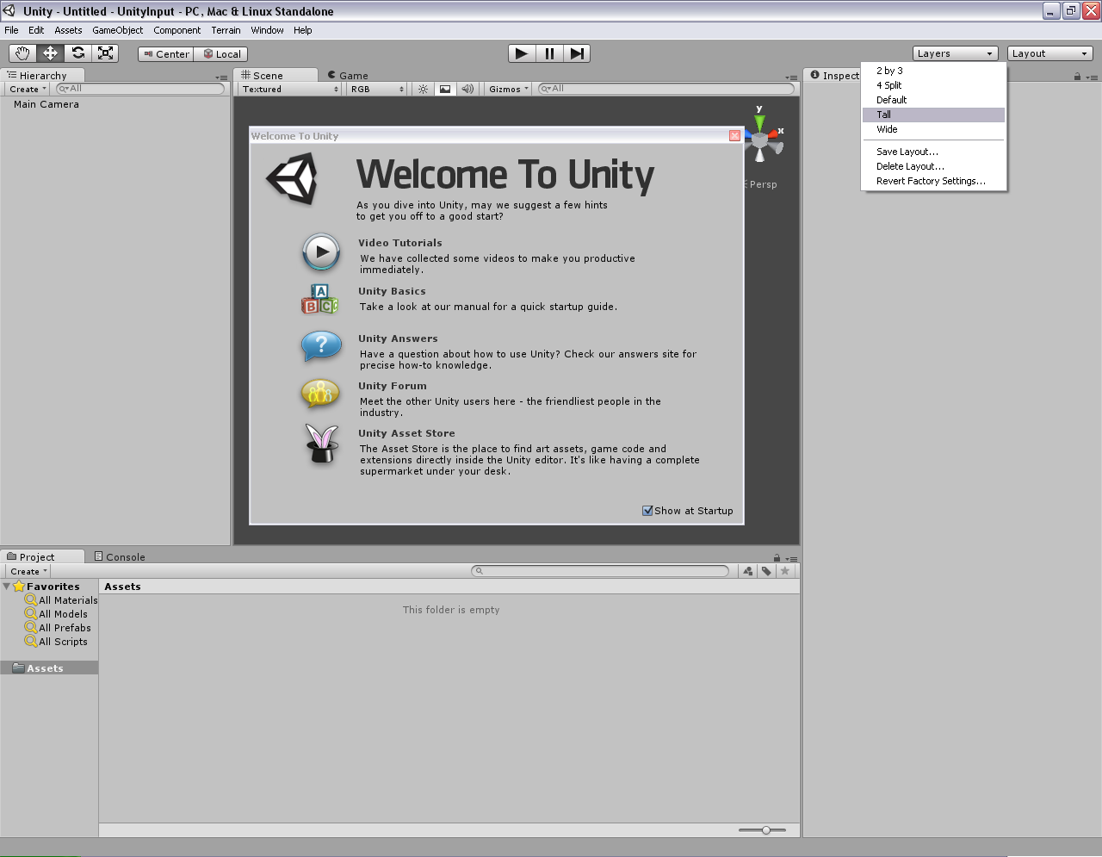
Task: Click the Center pivot button
Action: [164, 53]
